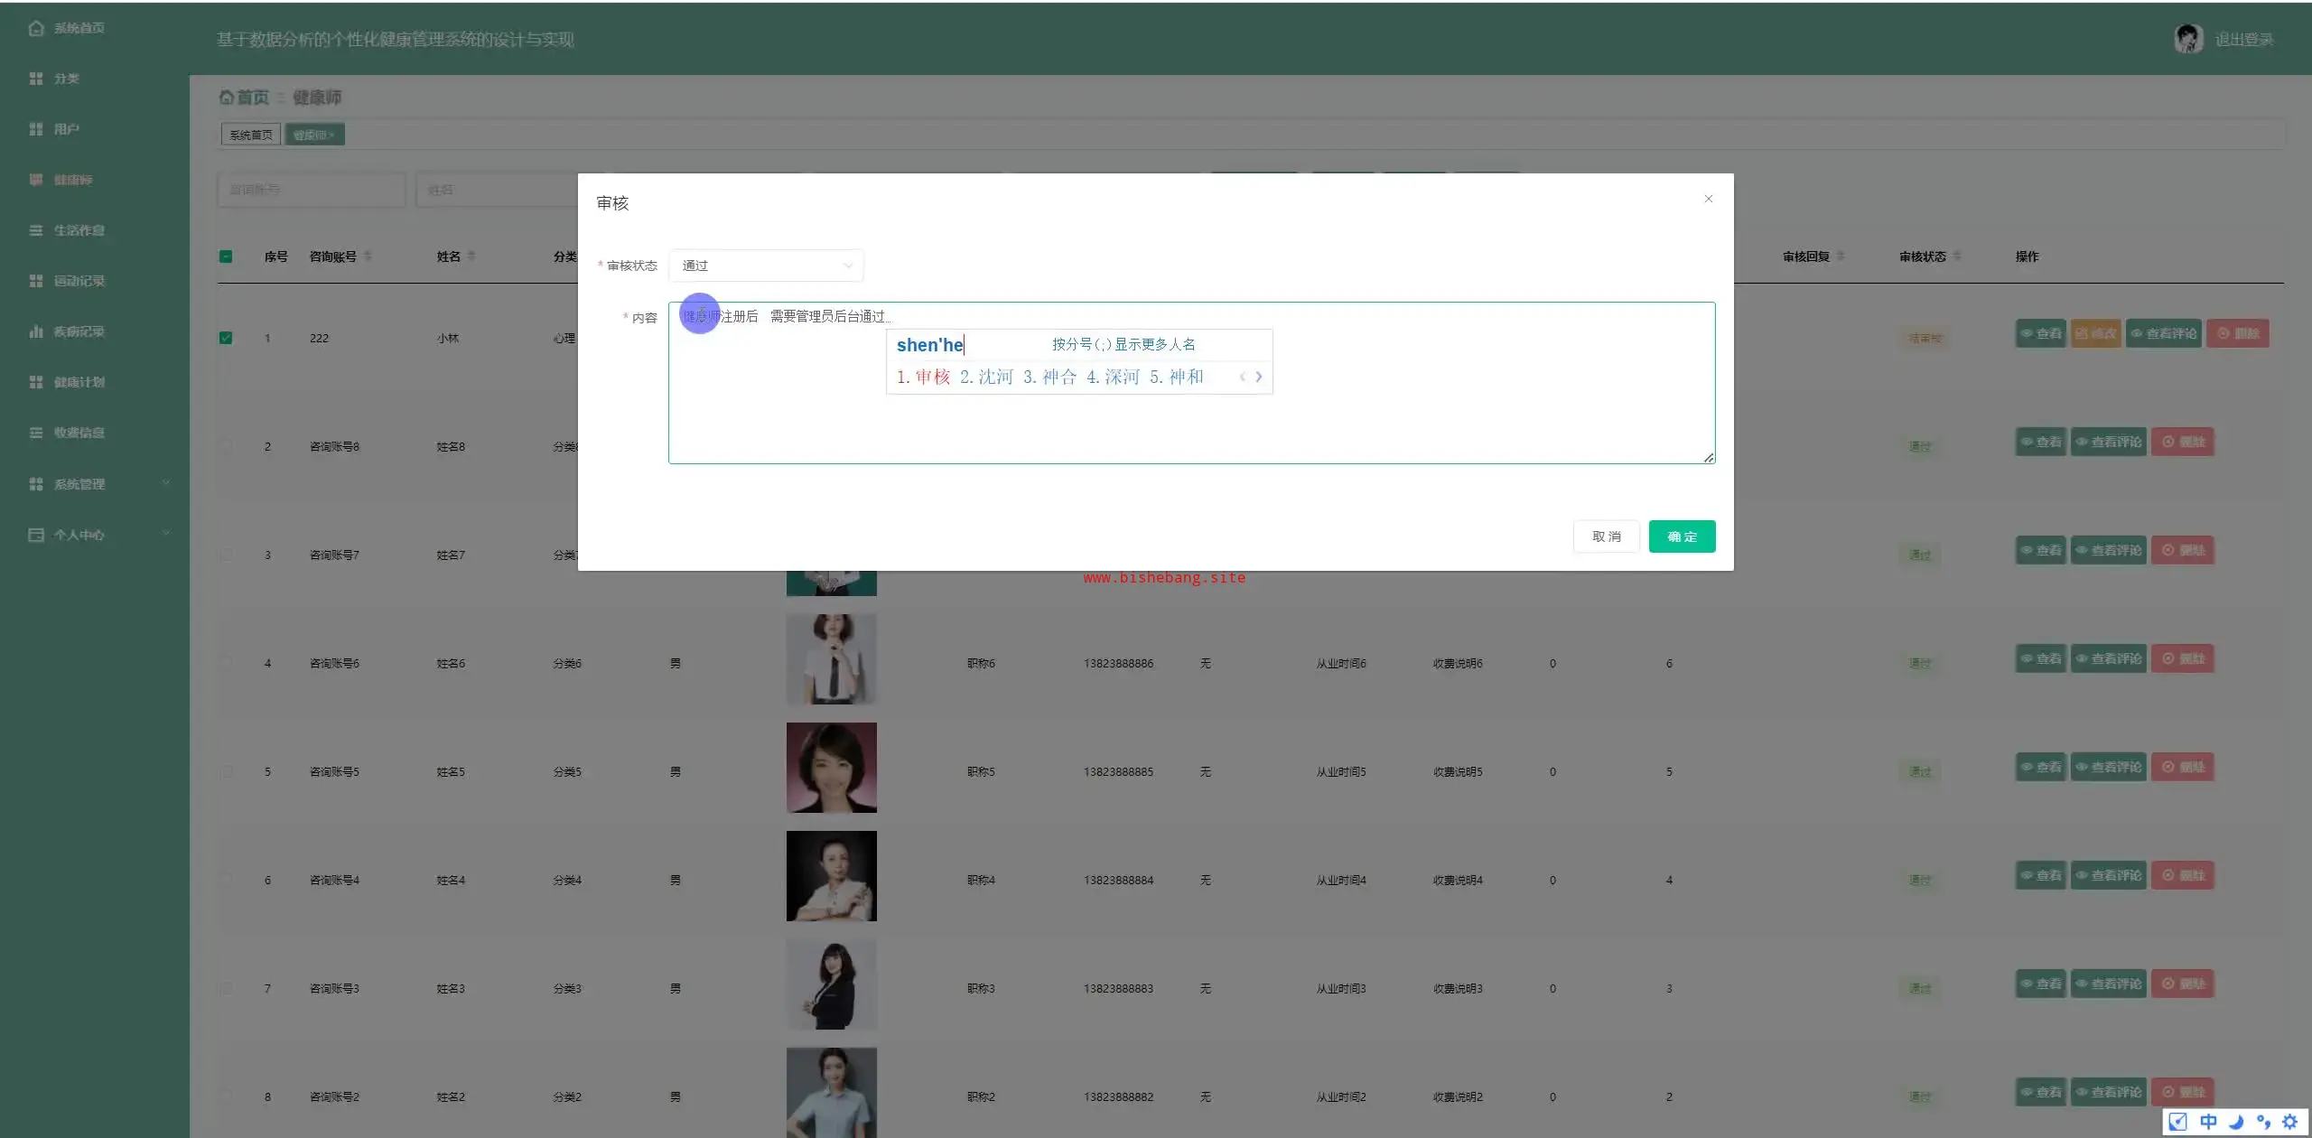
Task: Close the 审核 dialog with X
Action: [x=1708, y=199]
